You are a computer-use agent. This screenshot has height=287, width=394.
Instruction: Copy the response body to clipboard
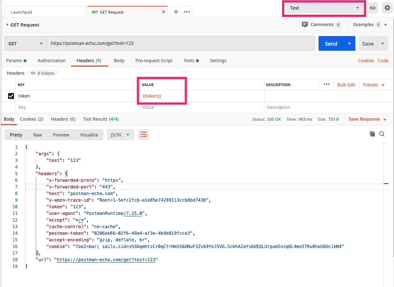(372, 134)
